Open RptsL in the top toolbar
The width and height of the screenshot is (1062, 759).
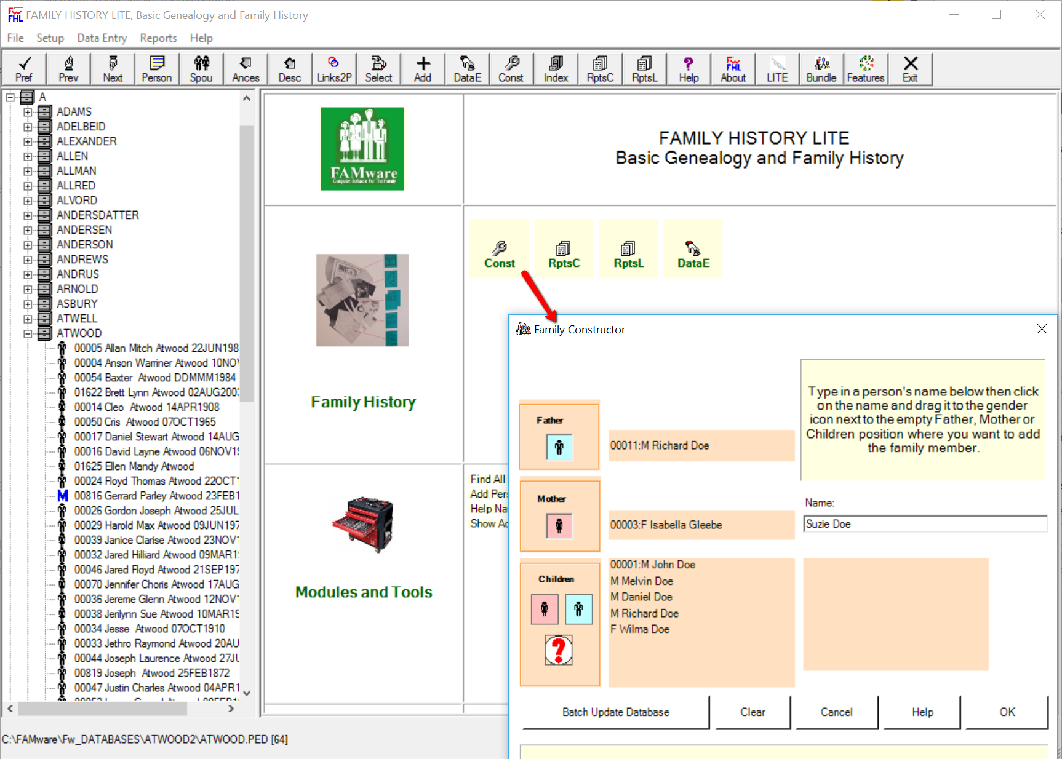pos(644,69)
